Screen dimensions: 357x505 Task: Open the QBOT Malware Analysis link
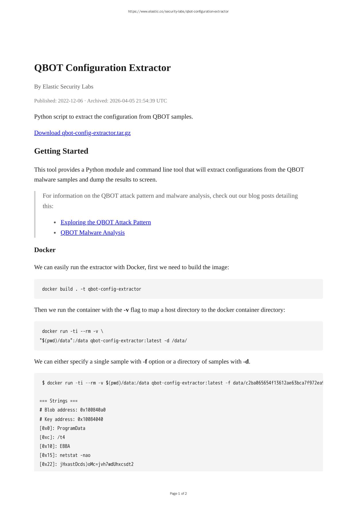(x=93, y=233)
